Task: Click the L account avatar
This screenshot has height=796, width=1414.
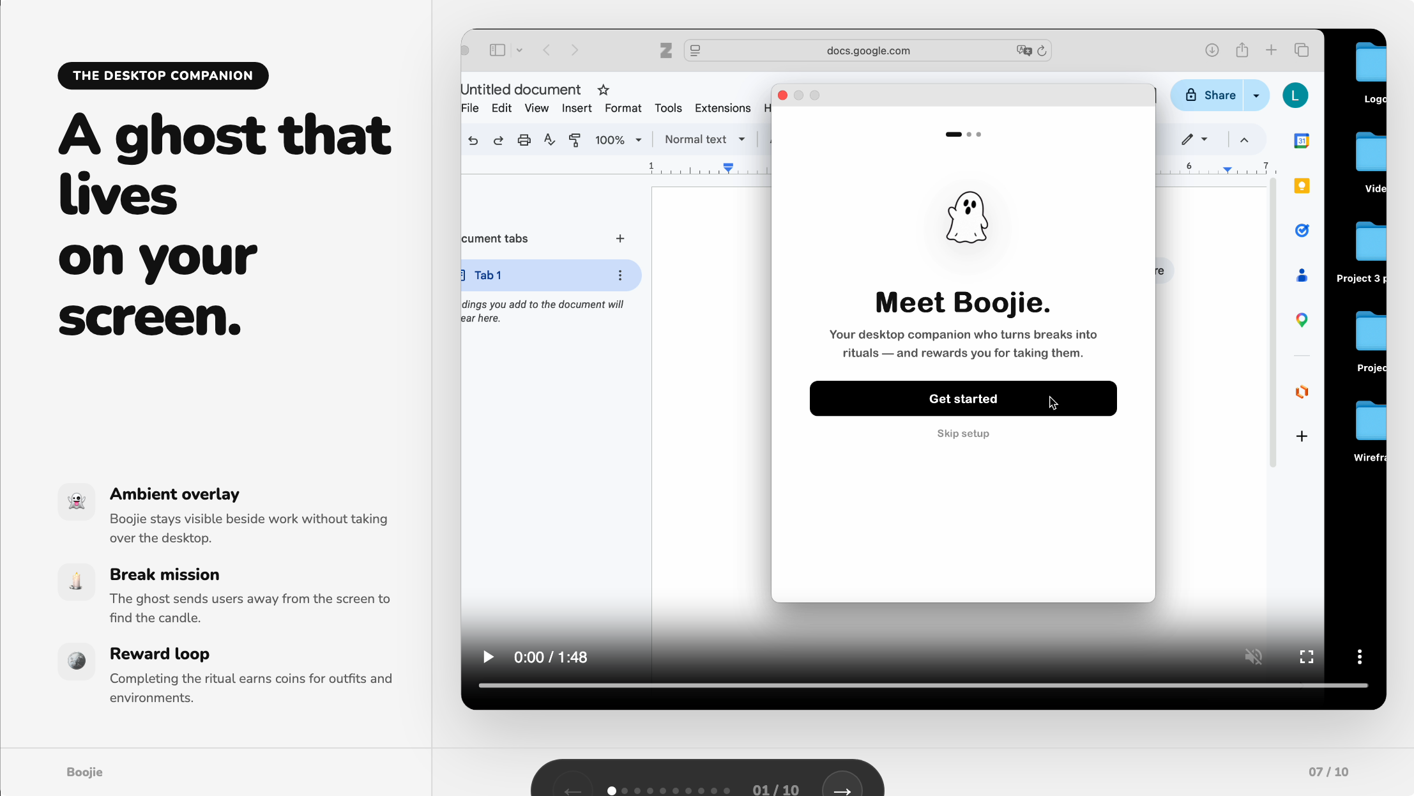Action: tap(1295, 95)
